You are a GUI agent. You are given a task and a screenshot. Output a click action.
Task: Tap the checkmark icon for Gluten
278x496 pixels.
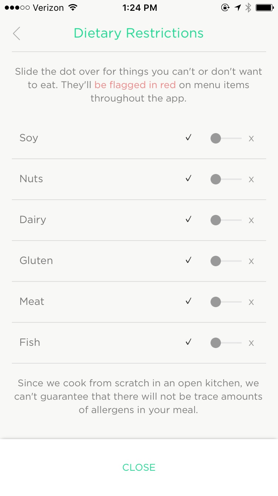[189, 261]
